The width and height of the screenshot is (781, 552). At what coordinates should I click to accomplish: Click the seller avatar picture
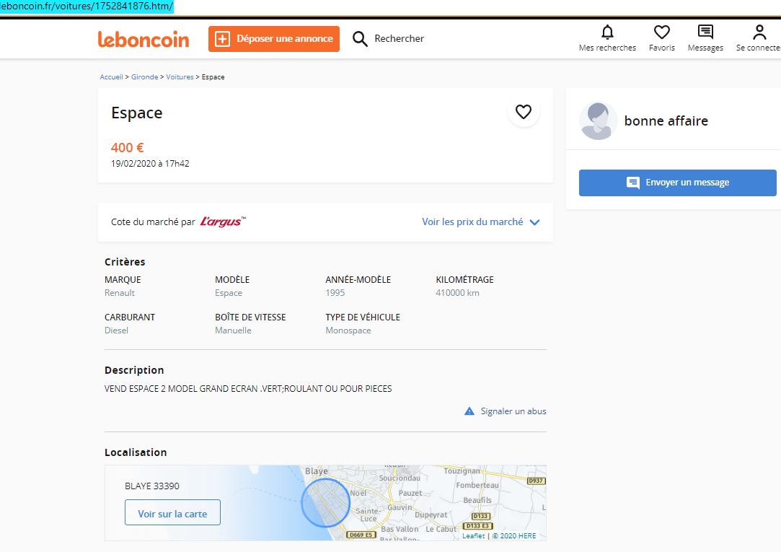pyautogui.click(x=598, y=121)
